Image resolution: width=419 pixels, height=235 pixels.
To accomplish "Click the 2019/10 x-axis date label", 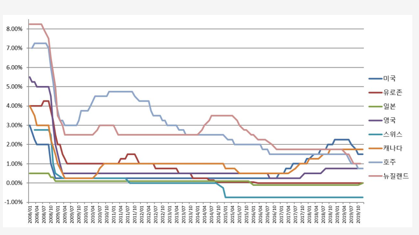I will pyautogui.click(x=359, y=214).
